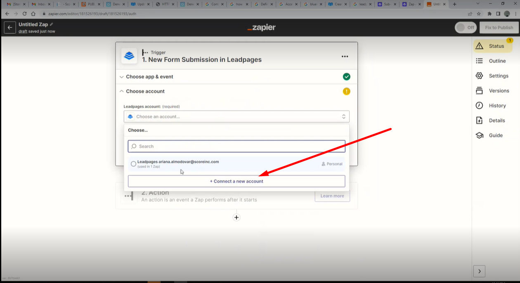Image resolution: width=520 pixels, height=283 pixels.
Task: Click the browser profile avatar
Action: coord(507,14)
